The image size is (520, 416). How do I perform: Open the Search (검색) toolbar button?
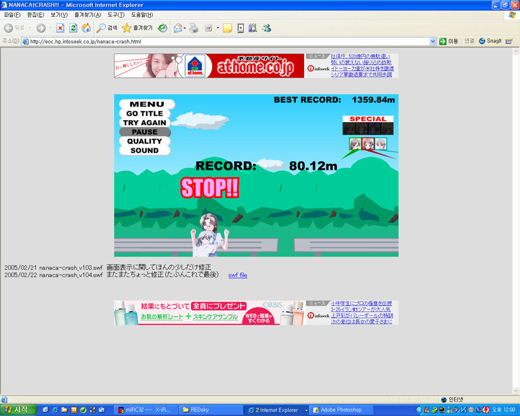107,28
